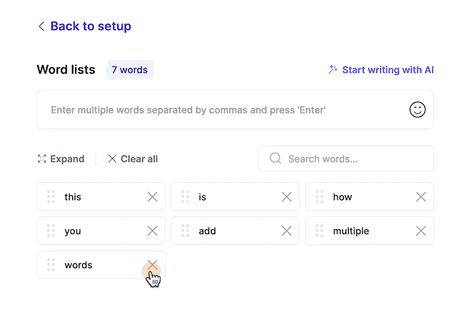Delete the 'is' word chip
The image size is (473, 325).
[287, 197]
